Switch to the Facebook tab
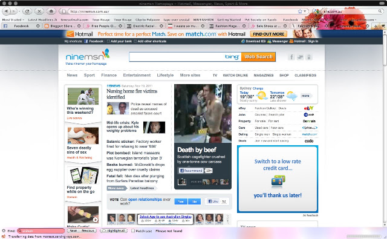This screenshot has width=387, height=239. [x=21, y=26]
